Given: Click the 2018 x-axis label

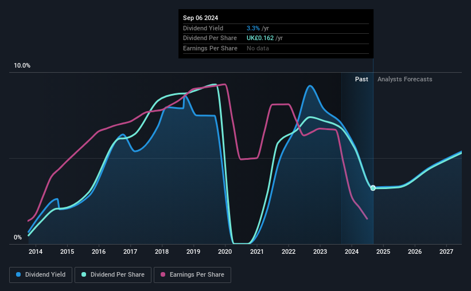Looking at the screenshot, I should [x=162, y=251].
